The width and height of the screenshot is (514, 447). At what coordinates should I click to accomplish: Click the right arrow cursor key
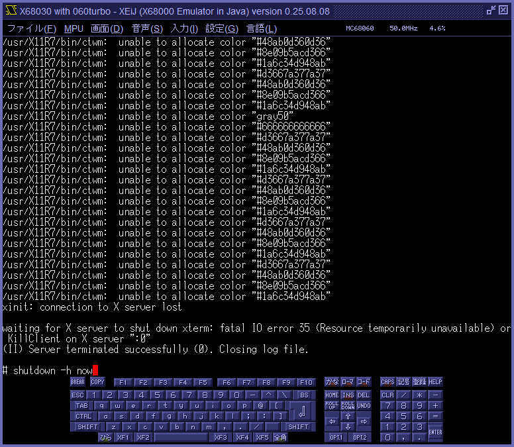364,421
